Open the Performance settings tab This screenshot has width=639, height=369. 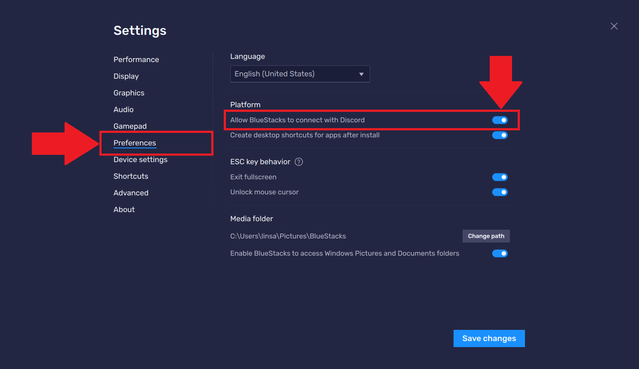pyautogui.click(x=136, y=59)
